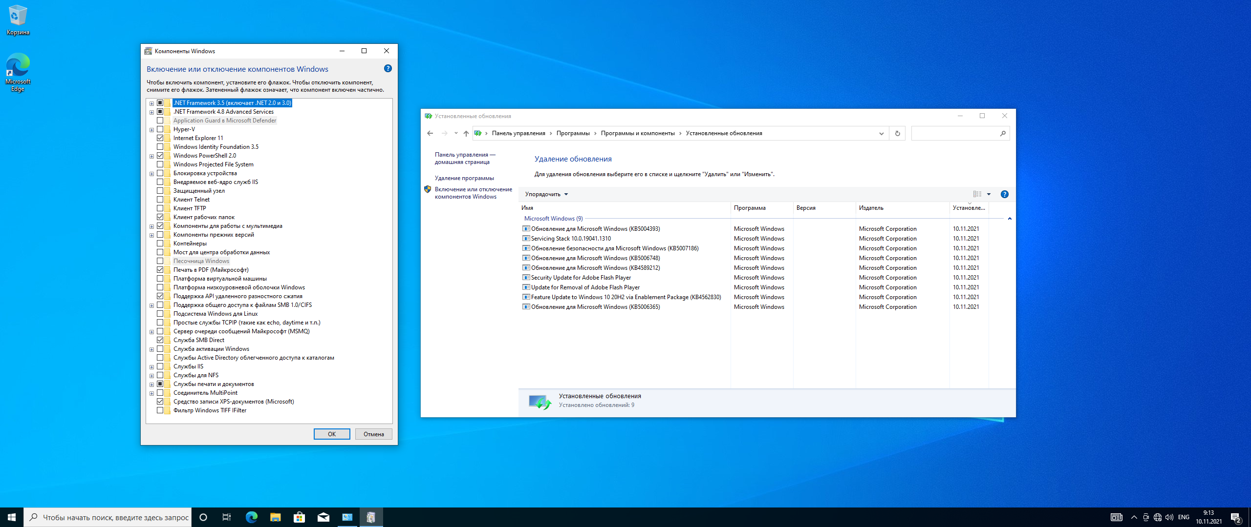
Task: Expand the Hyper-V tree node
Action: (x=151, y=130)
